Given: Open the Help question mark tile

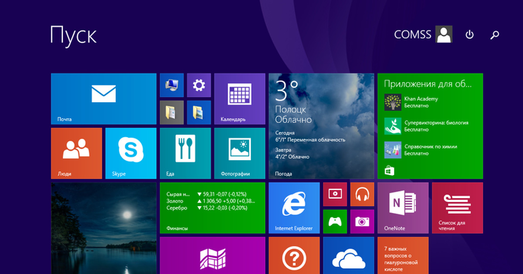Looking at the screenshot, I should (x=294, y=256).
